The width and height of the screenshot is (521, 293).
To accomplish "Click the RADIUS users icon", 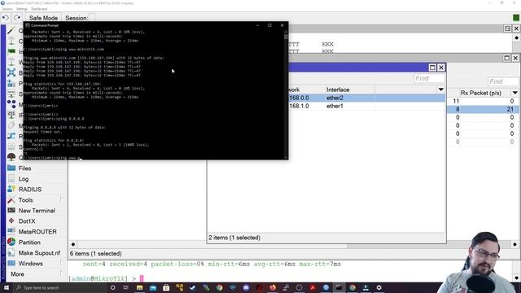I will pos(11,189).
